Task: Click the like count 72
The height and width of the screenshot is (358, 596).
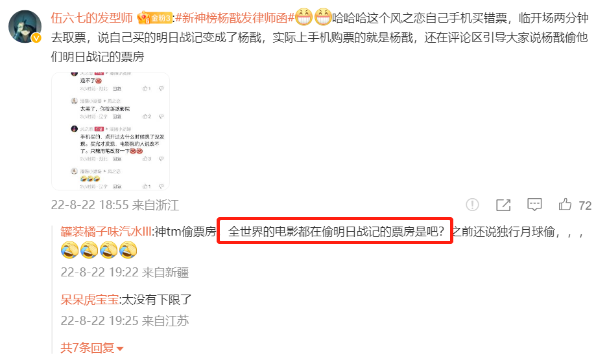Action: (585, 206)
